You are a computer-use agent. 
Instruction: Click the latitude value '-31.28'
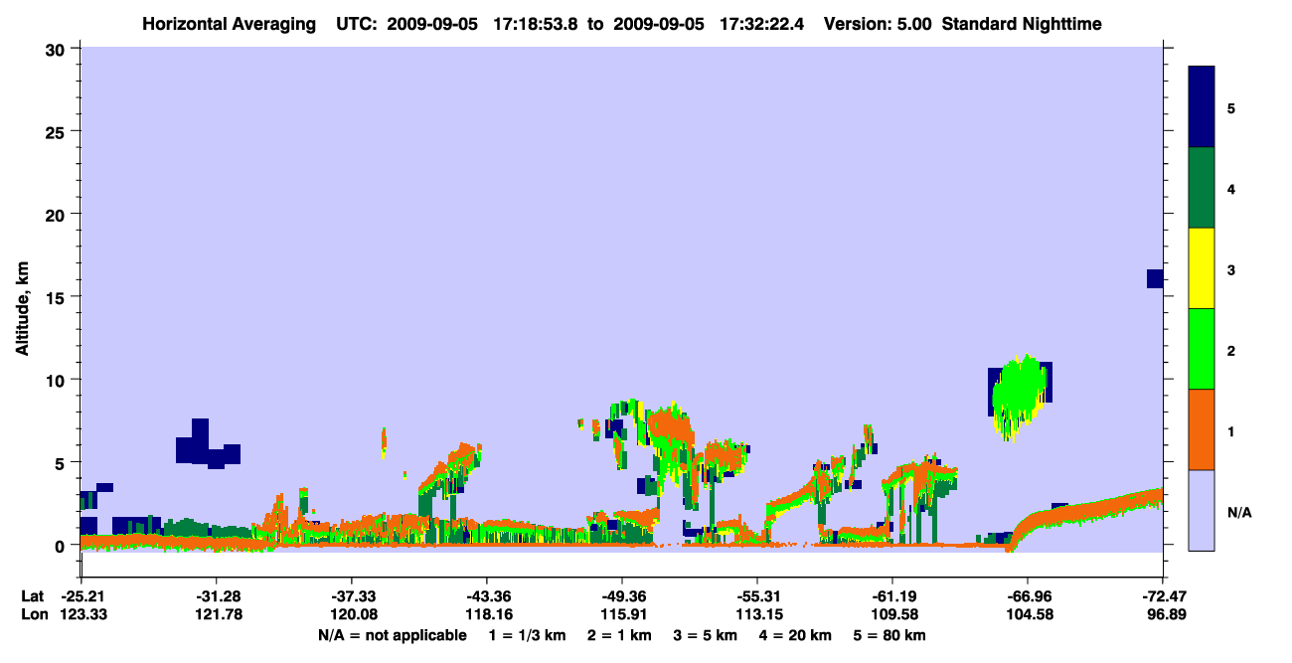(x=217, y=596)
